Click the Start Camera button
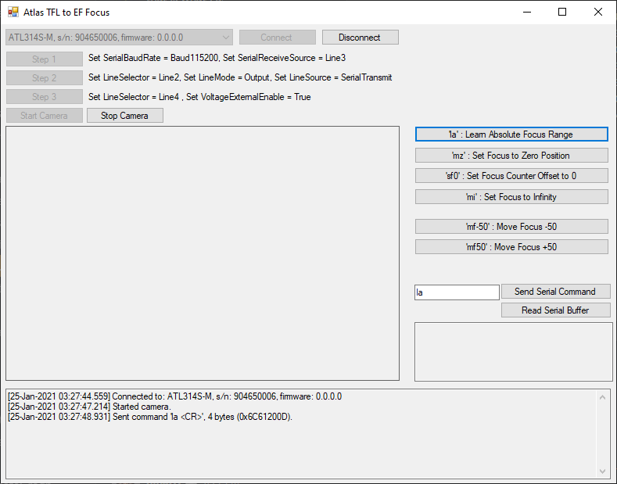The height and width of the screenshot is (484, 617). [45, 116]
